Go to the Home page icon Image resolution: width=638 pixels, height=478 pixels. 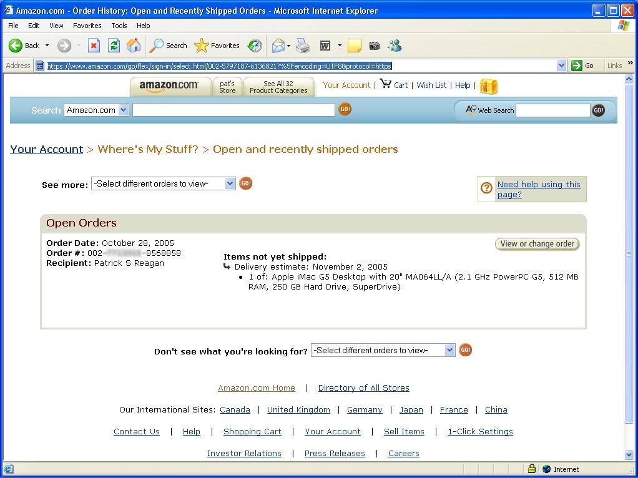tap(134, 46)
